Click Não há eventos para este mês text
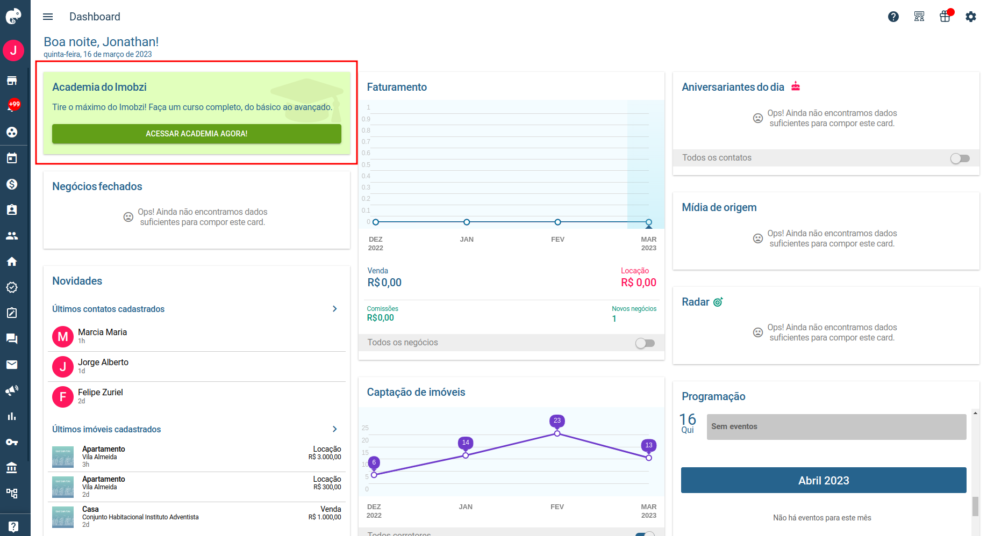 coord(822,518)
